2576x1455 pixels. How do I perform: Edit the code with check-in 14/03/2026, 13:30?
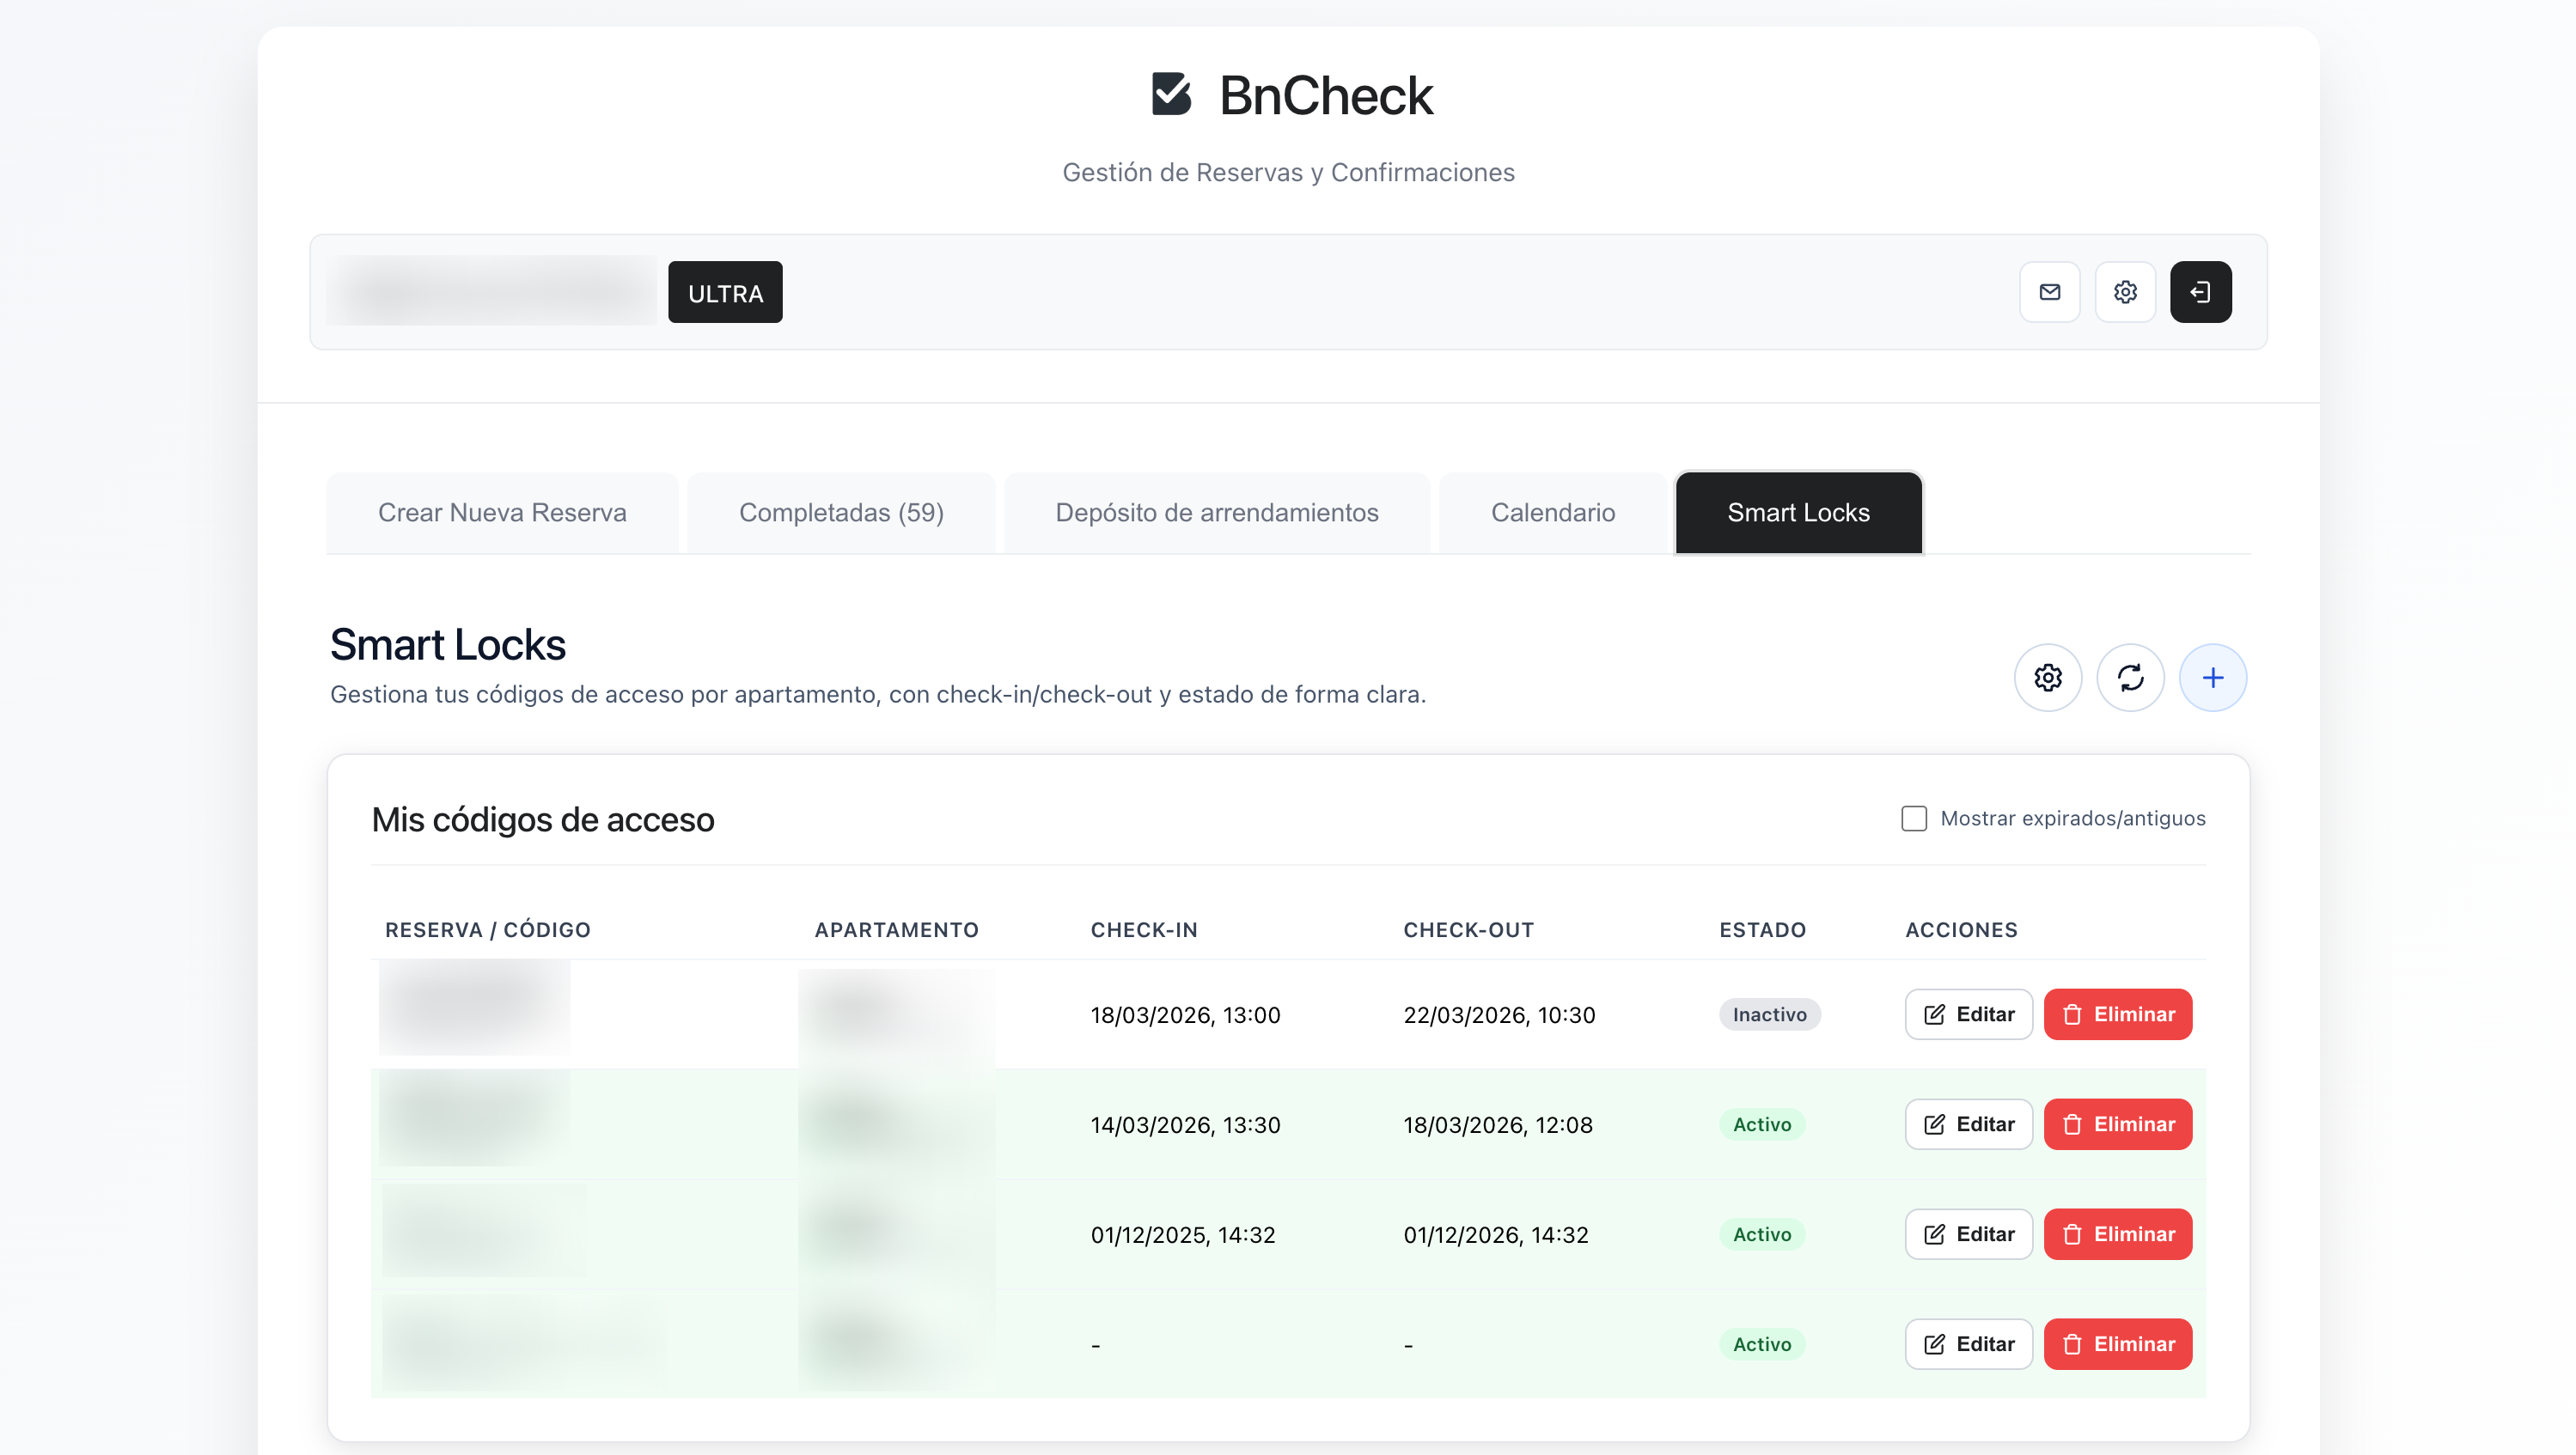1968,1124
